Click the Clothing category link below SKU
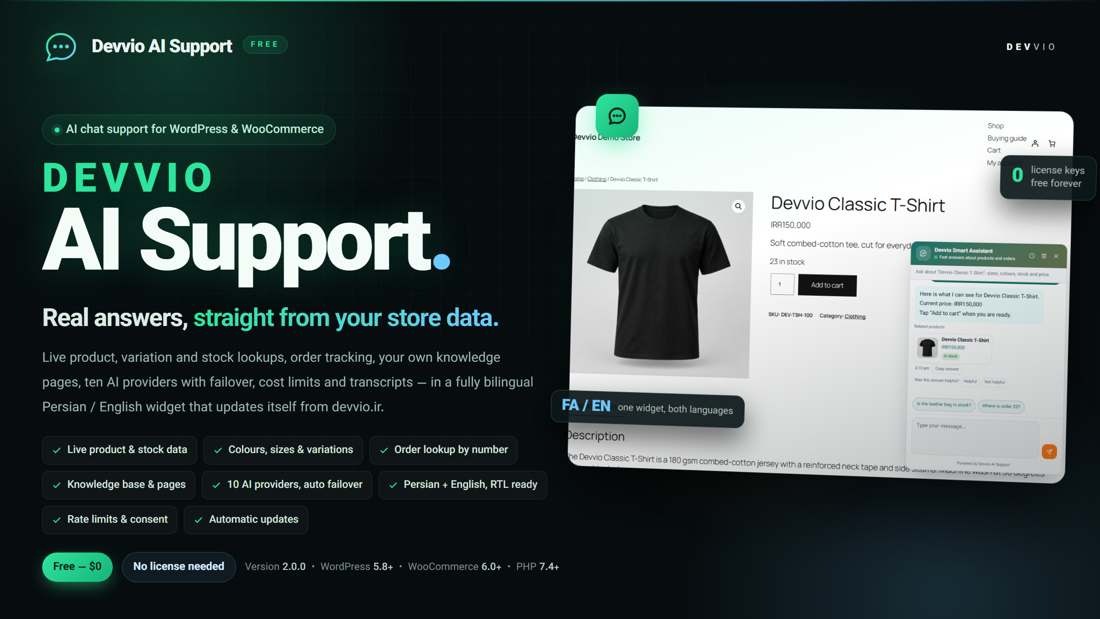Viewport: 1100px width, 619px height. point(855,316)
